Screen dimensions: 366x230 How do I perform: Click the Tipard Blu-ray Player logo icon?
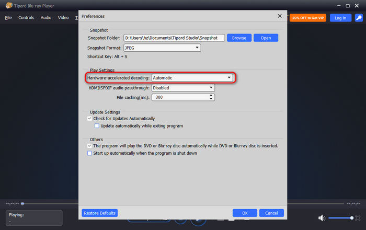(9, 5)
